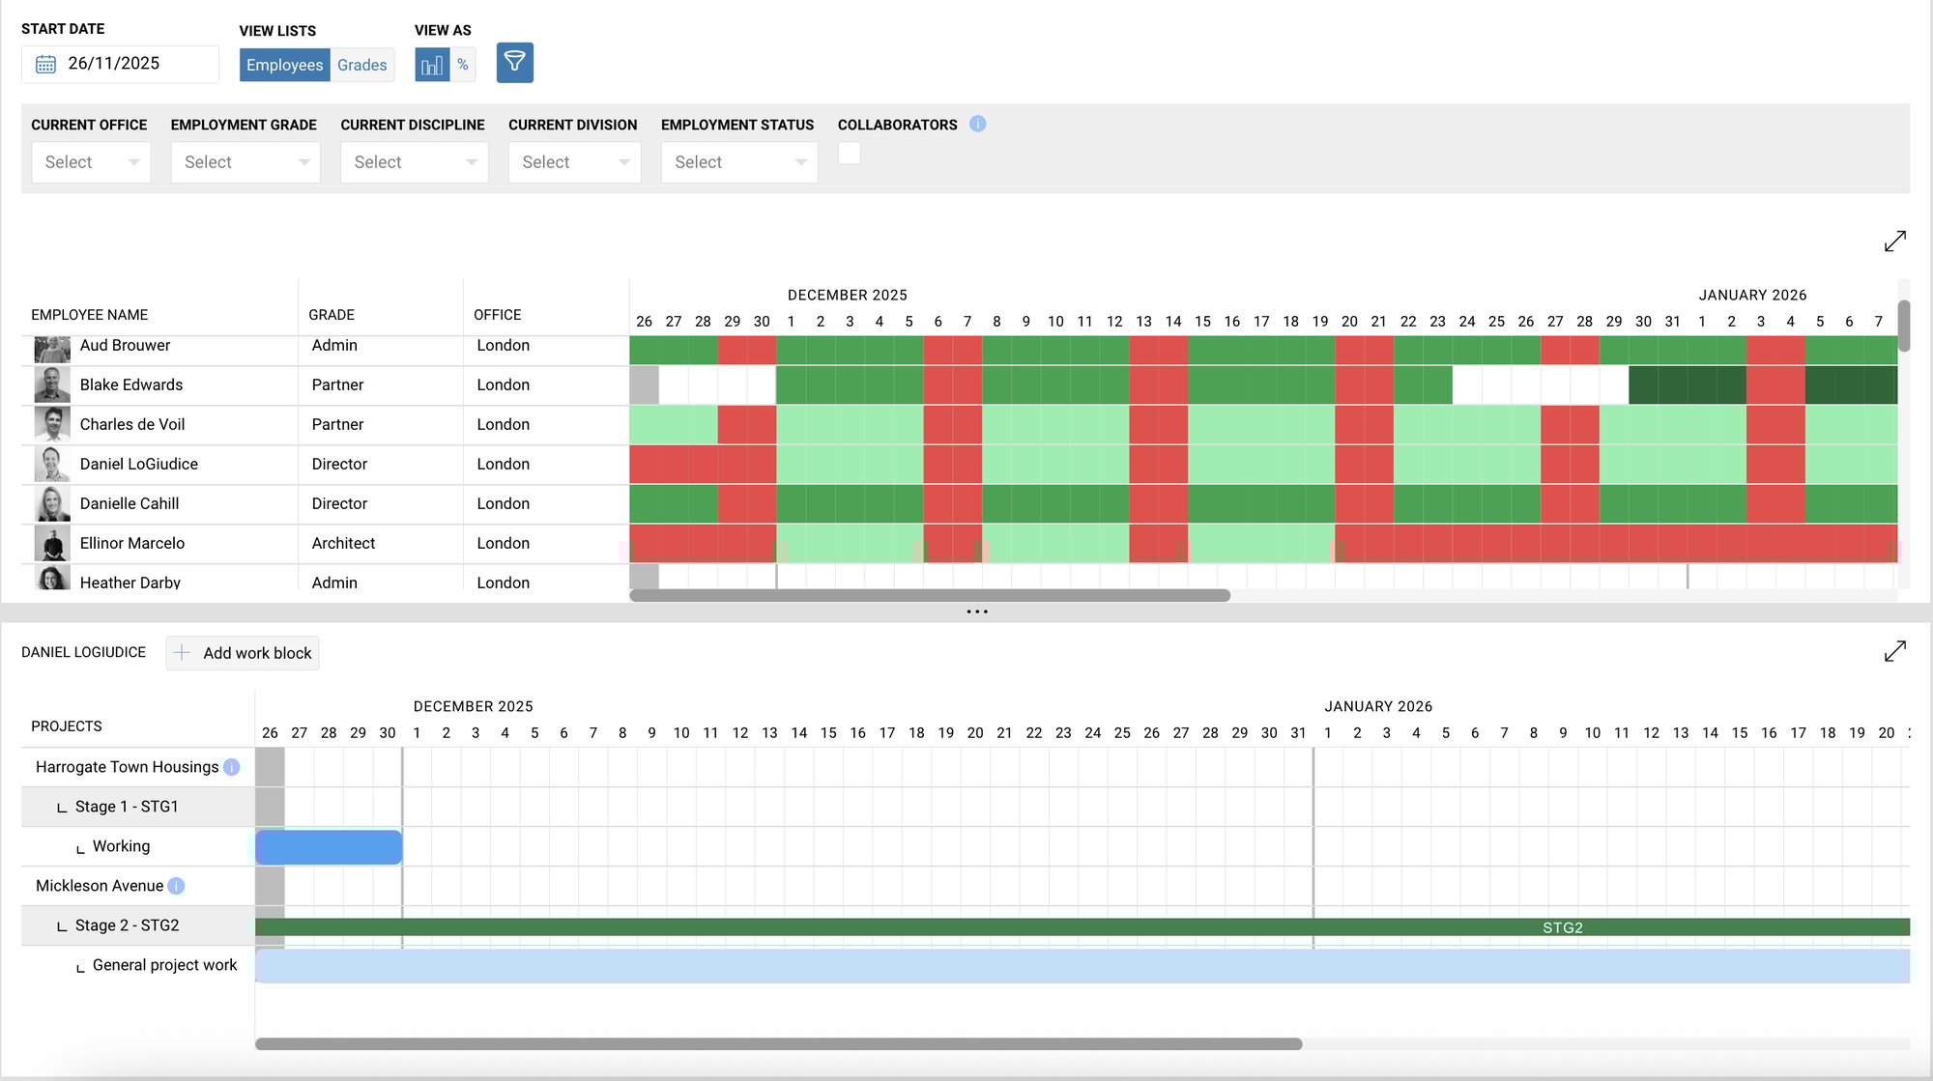Switch to percentage view mode
1933x1081 pixels.
point(463,65)
